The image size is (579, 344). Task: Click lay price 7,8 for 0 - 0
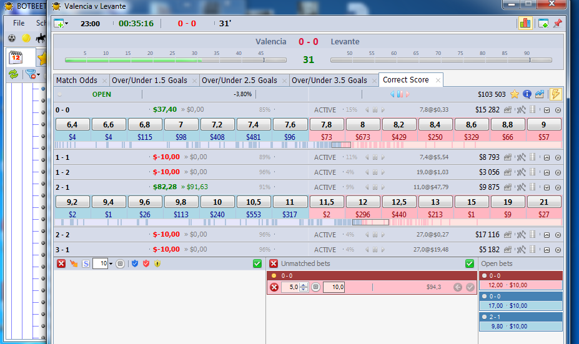pyautogui.click(x=327, y=125)
